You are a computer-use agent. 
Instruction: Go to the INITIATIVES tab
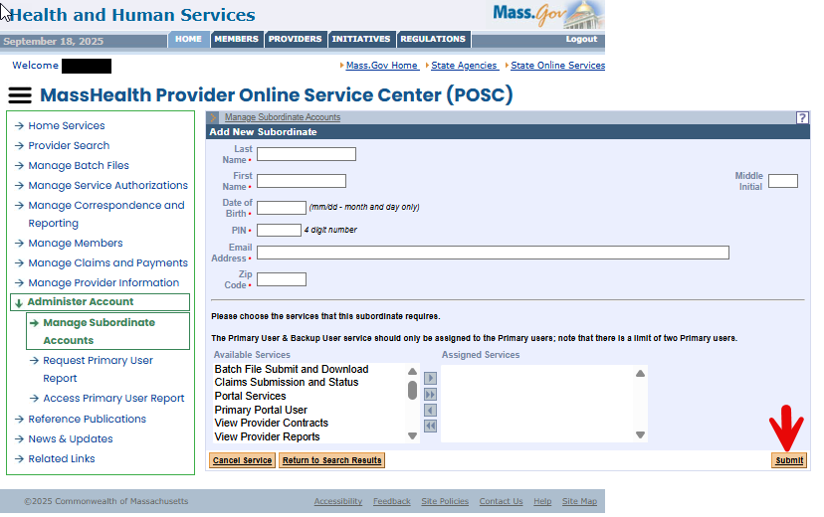[361, 40]
